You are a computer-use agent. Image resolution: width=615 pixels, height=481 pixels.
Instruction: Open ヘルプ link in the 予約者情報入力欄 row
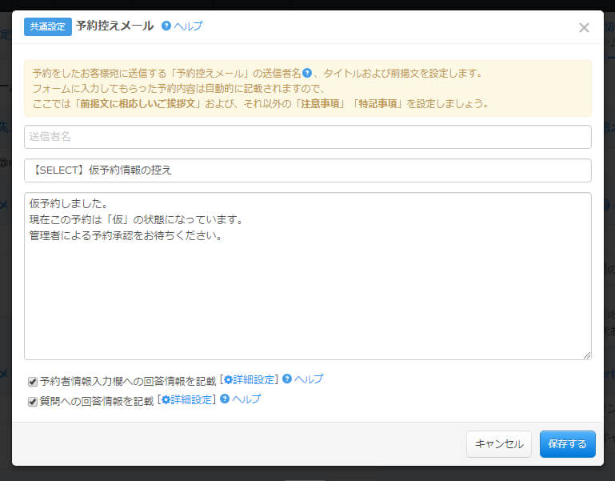click(309, 379)
